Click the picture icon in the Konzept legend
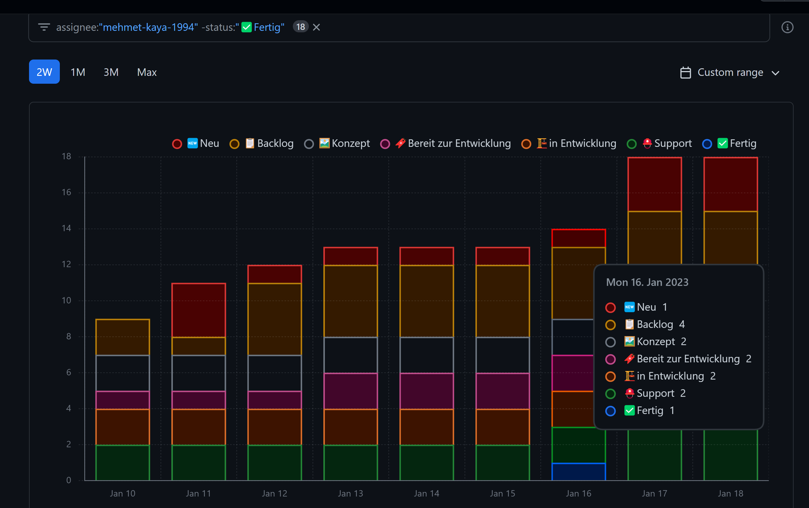Screen dimensions: 809x508 point(324,143)
